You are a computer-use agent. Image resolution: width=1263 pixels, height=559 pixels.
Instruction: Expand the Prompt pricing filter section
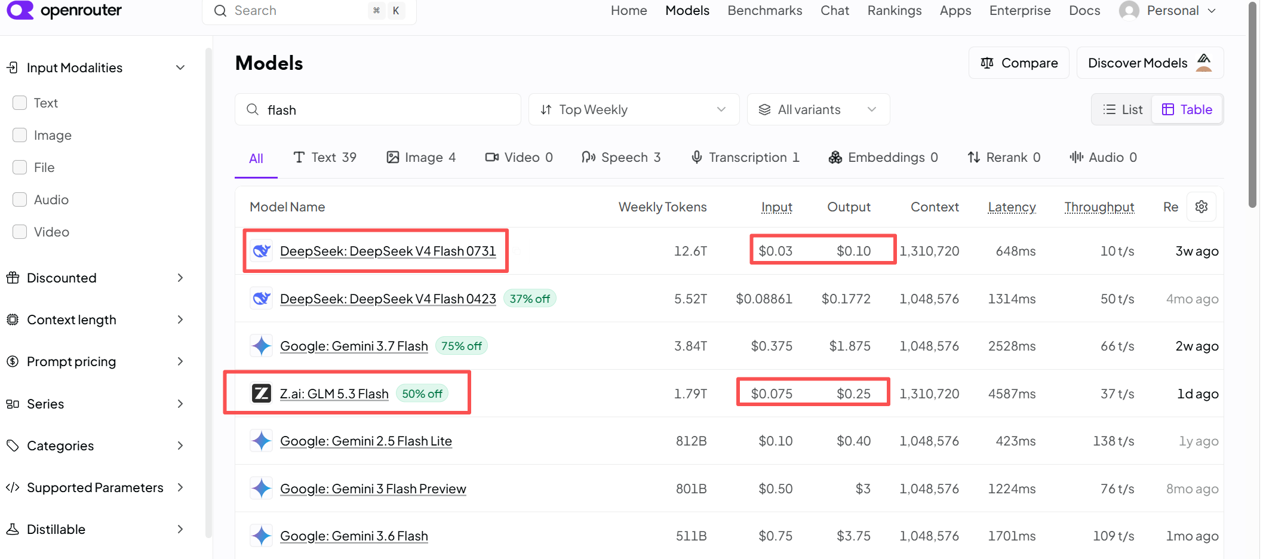pos(180,361)
